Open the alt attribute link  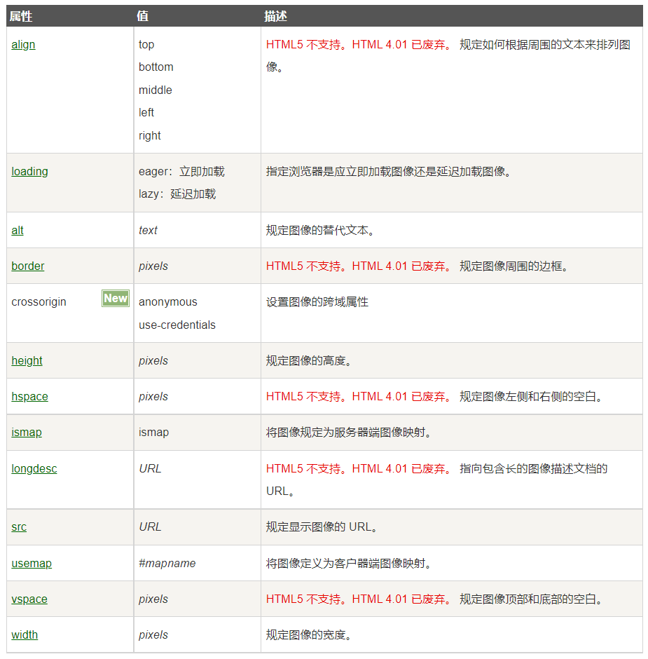point(18,229)
